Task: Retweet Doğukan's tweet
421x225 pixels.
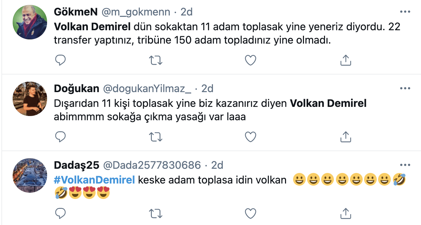Action: (x=155, y=136)
